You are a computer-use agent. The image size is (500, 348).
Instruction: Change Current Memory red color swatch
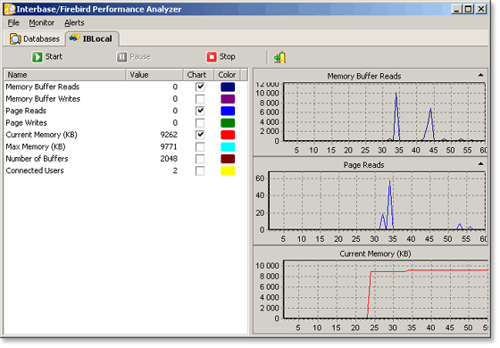click(x=228, y=135)
